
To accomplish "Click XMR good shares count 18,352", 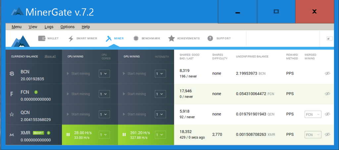I will click(x=186, y=132).
